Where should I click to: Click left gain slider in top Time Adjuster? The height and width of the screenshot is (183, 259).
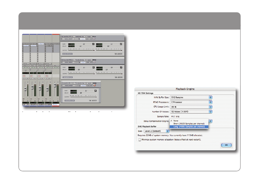pos(84,44)
